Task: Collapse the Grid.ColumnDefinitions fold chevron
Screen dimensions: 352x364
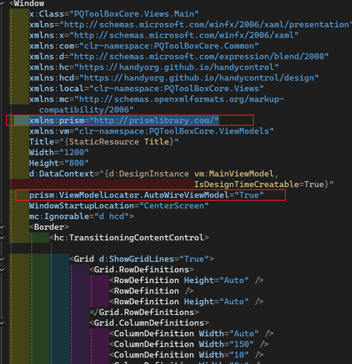Action: point(2,323)
